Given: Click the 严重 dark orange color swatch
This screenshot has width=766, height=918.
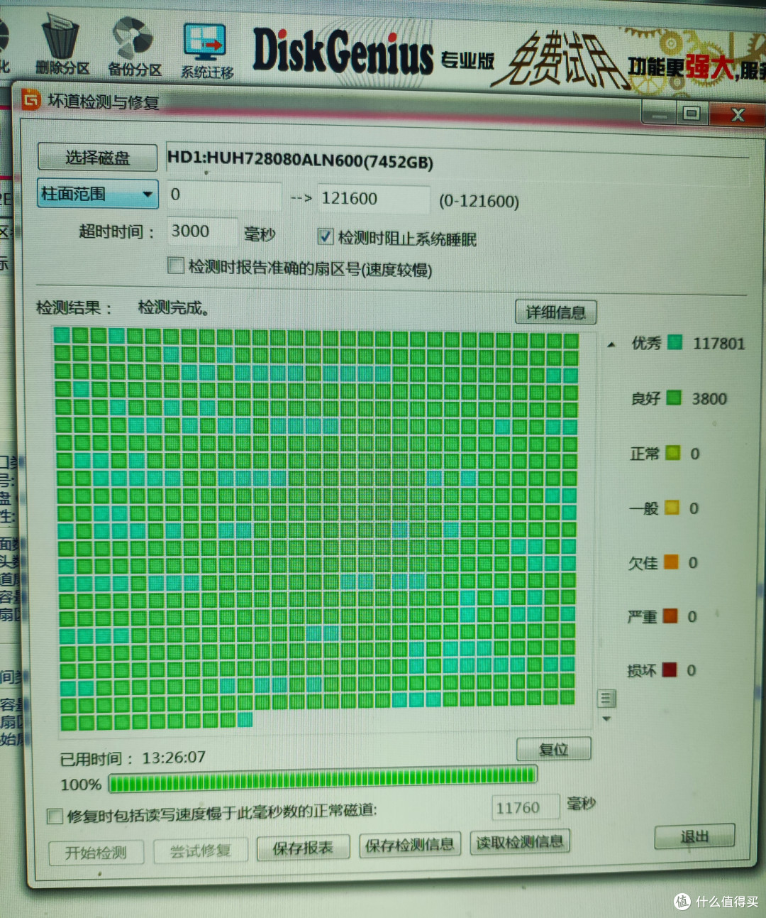Looking at the screenshot, I should point(670,616).
